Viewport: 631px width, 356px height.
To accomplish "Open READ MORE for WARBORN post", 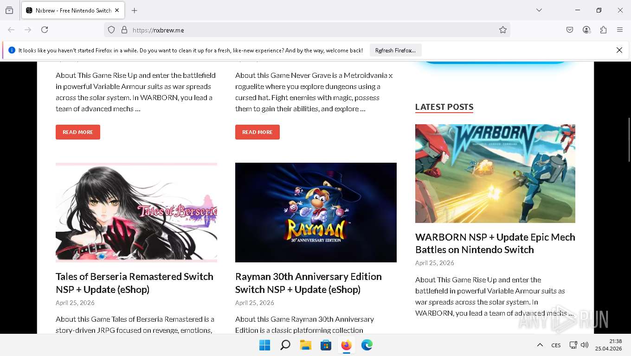I will click(x=78, y=132).
